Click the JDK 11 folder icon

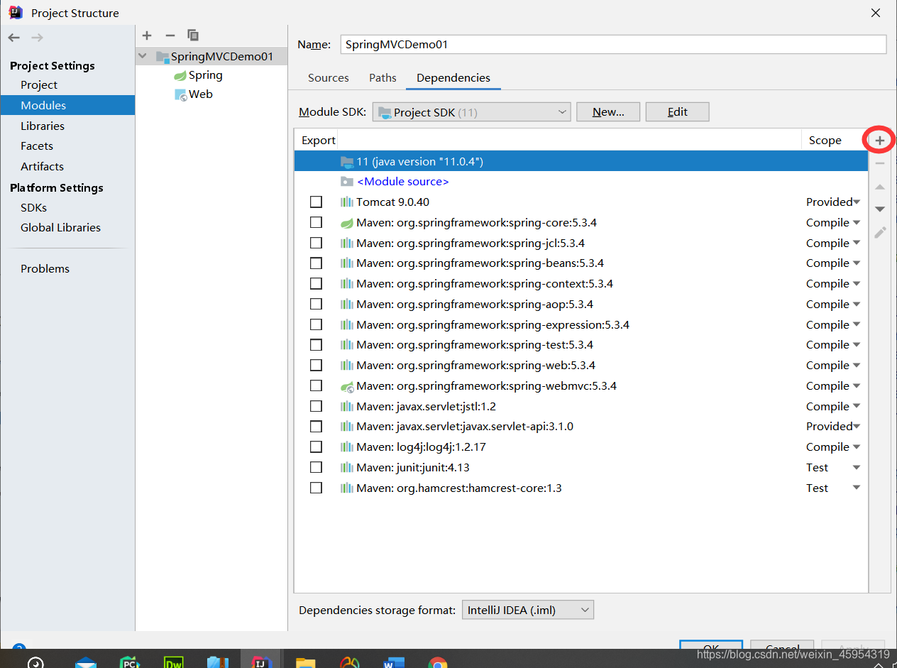click(347, 162)
